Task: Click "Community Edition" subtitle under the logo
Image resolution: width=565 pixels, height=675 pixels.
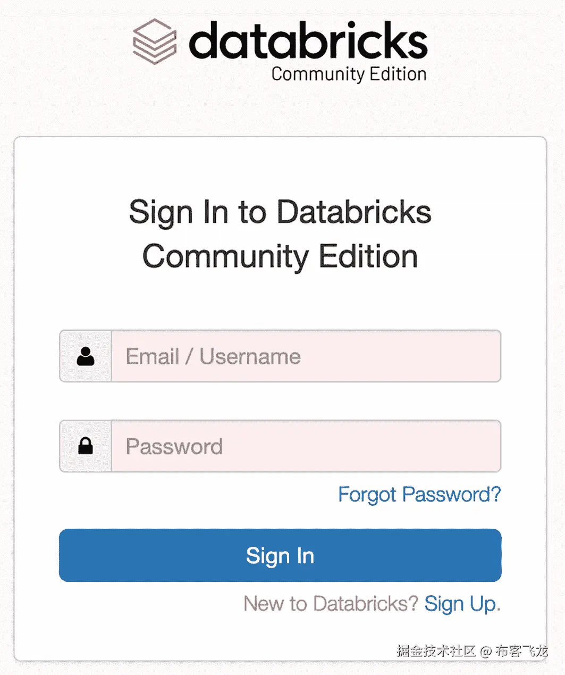Action: 349,74
